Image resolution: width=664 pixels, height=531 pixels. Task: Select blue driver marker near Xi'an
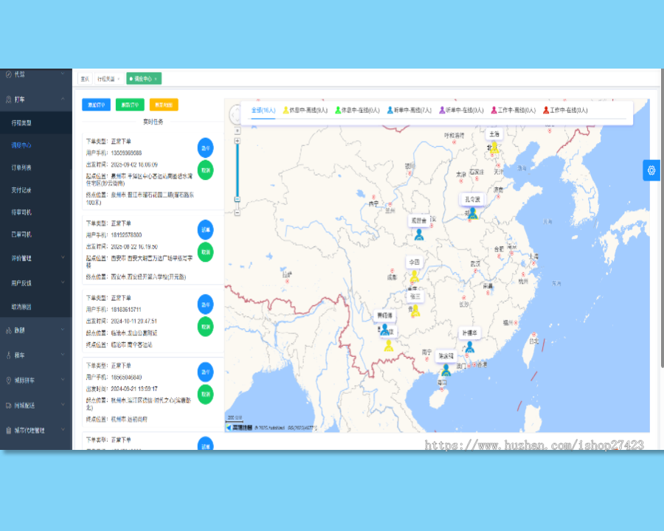pos(419,235)
